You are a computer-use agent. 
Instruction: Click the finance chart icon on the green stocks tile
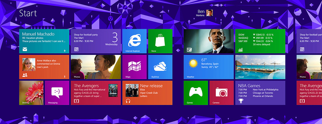(241, 49)
